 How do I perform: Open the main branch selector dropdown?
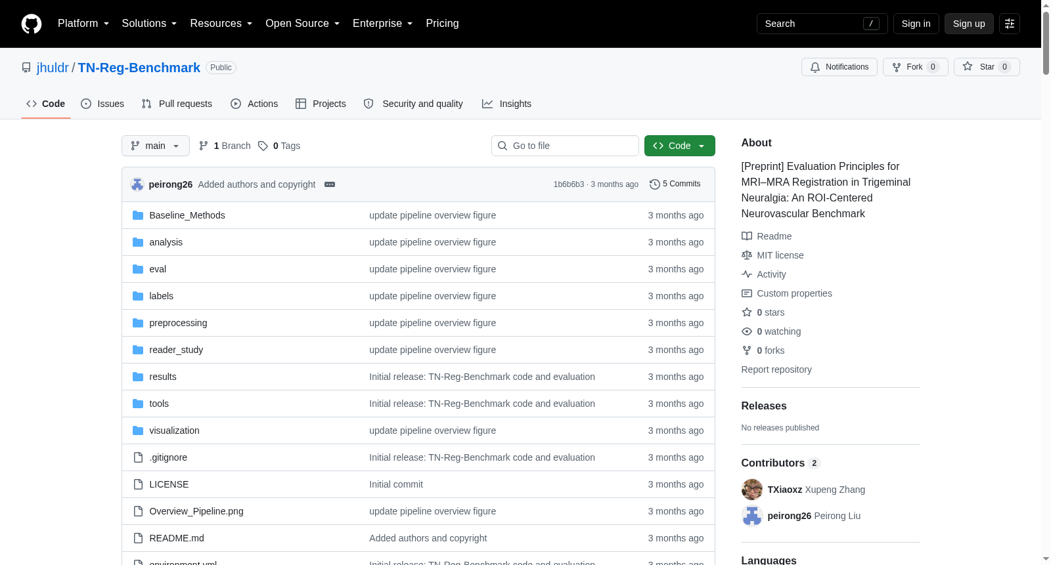click(156, 146)
